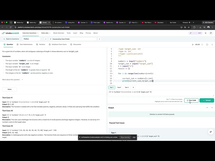Click Hide link in sharing banner
The width and height of the screenshot is (215, 161).
pyautogui.click(x=134, y=137)
